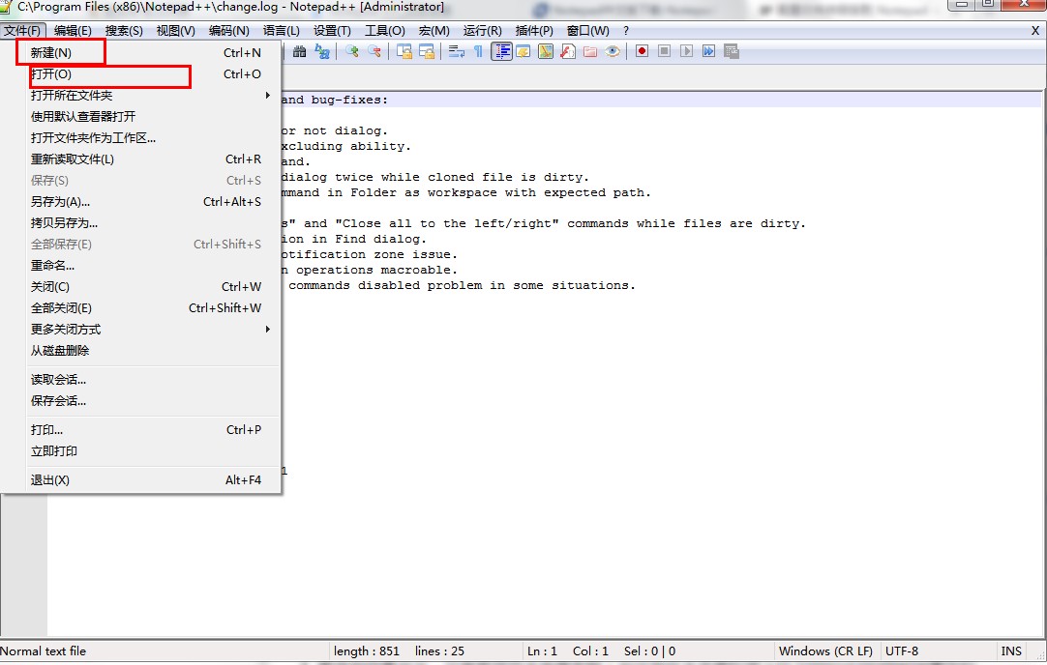Select the Zoom Out magnifier icon

coord(376,51)
